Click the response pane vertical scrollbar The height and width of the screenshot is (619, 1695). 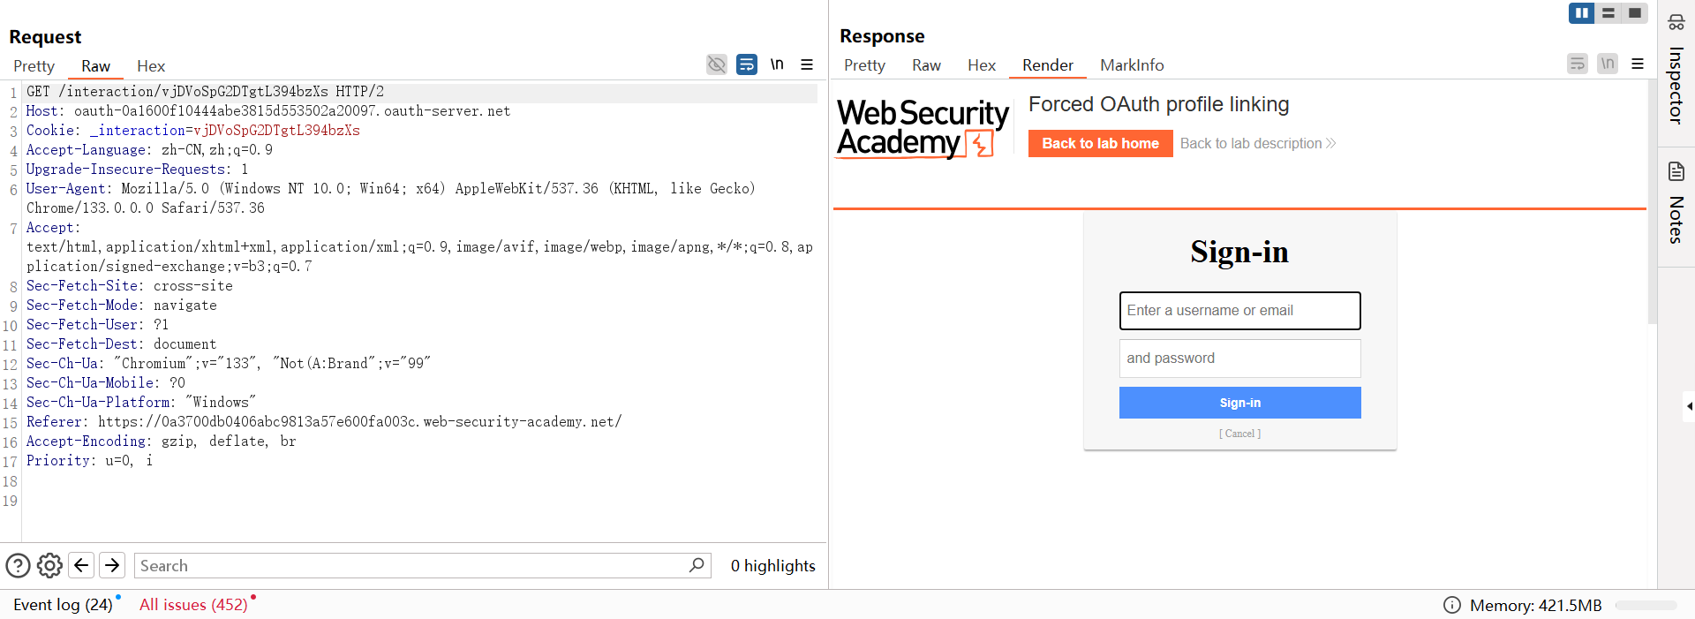[x=1652, y=203]
